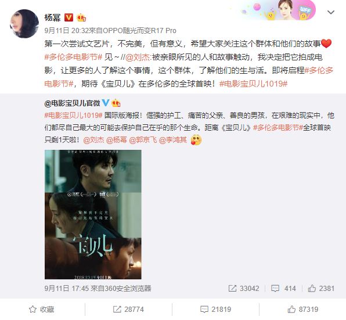Open the fan card badge banner
Screen dimensions: 346x320
click(x=279, y=10)
